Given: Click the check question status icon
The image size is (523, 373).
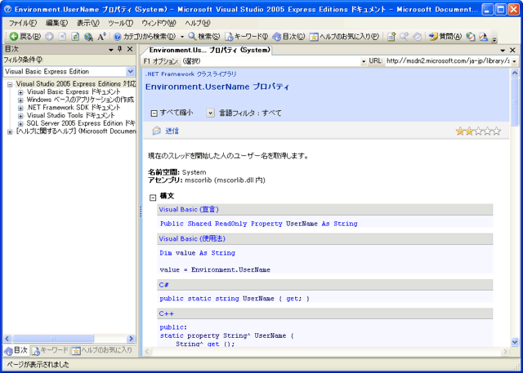Looking at the screenshot, I should [x=471, y=36].
